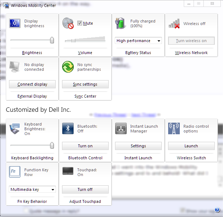The image size is (223, 217).
Task: Turn on Bluetooth
Action: pos(85,146)
